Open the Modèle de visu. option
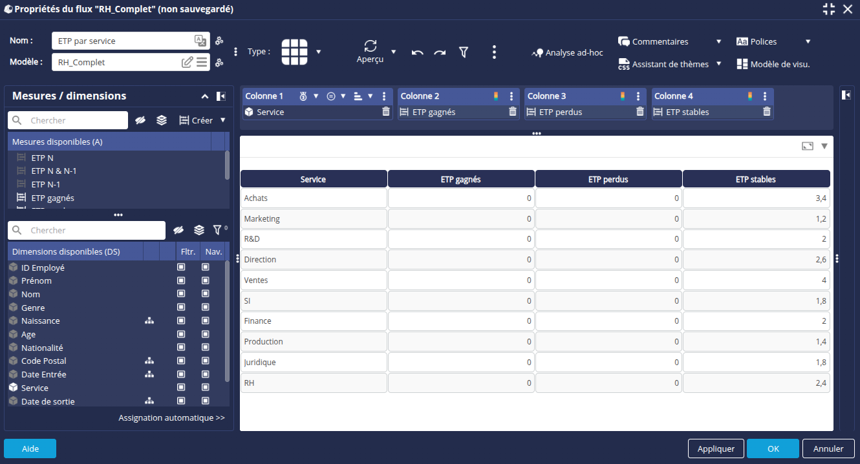 pos(773,64)
